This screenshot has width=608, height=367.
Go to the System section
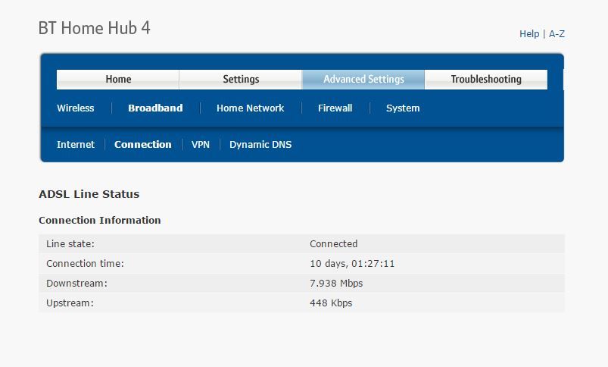(x=403, y=108)
